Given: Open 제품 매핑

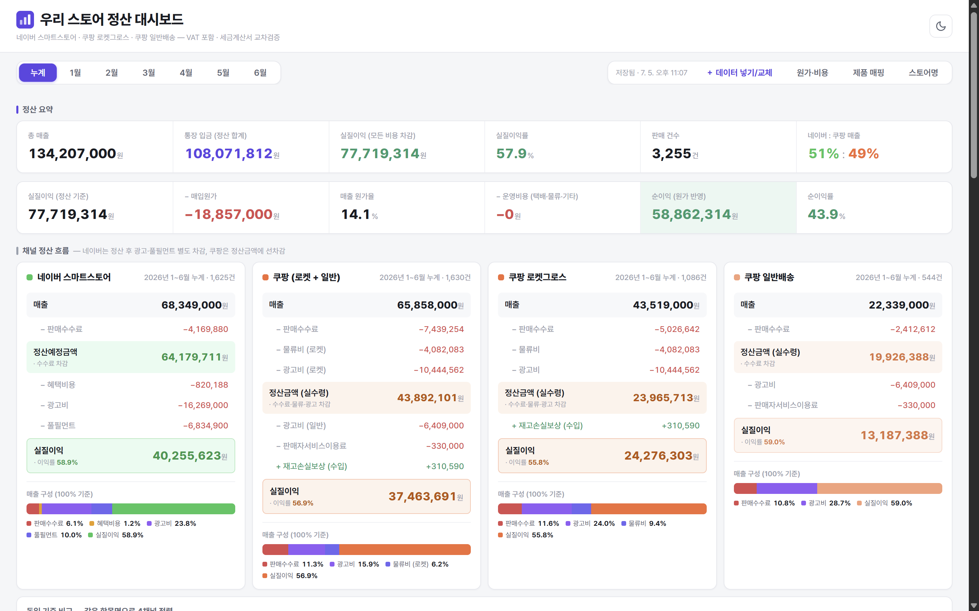Looking at the screenshot, I should 869,73.
